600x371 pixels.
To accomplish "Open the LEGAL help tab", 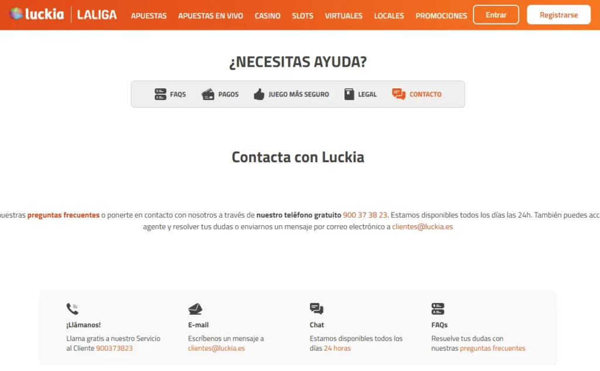I will 360,94.
